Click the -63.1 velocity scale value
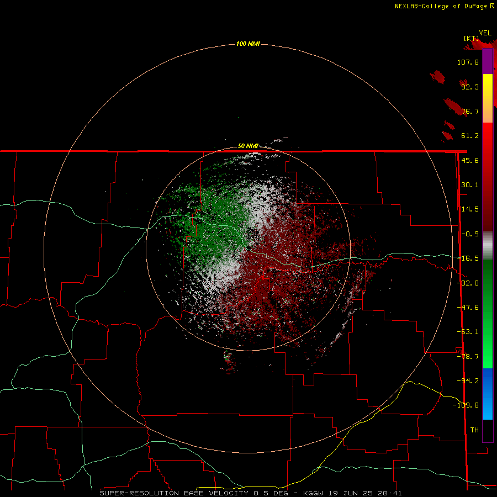 [x=468, y=332]
